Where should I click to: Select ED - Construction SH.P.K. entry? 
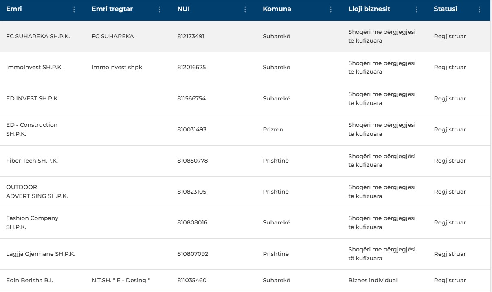(32, 129)
